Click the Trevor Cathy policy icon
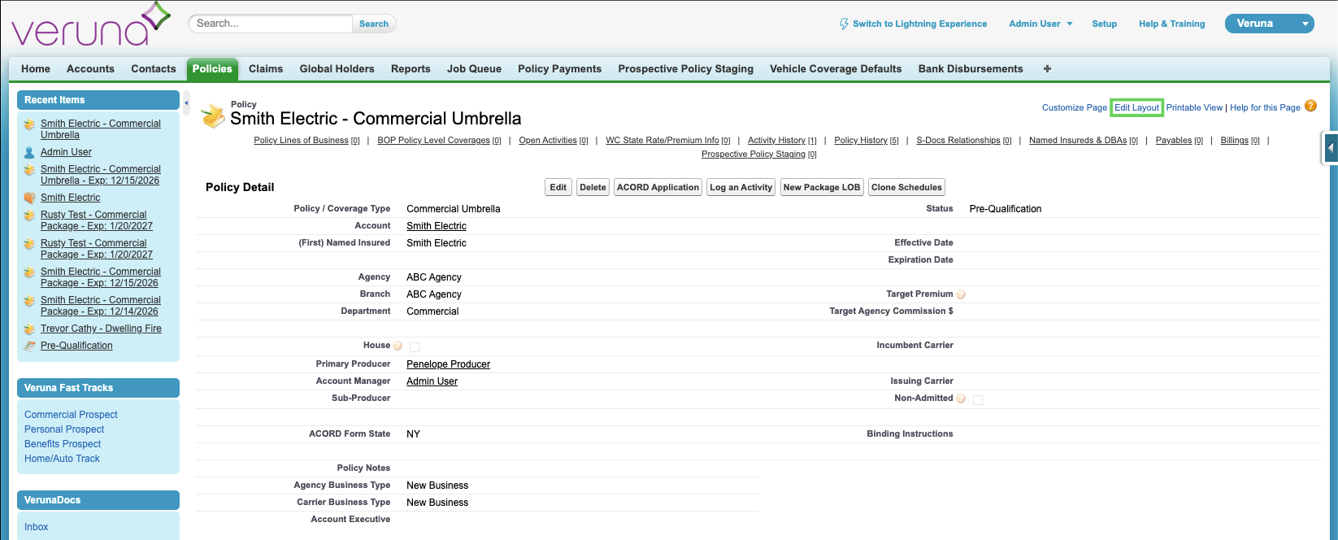This screenshot has width=1338, height=540. [x=29, y=329]
